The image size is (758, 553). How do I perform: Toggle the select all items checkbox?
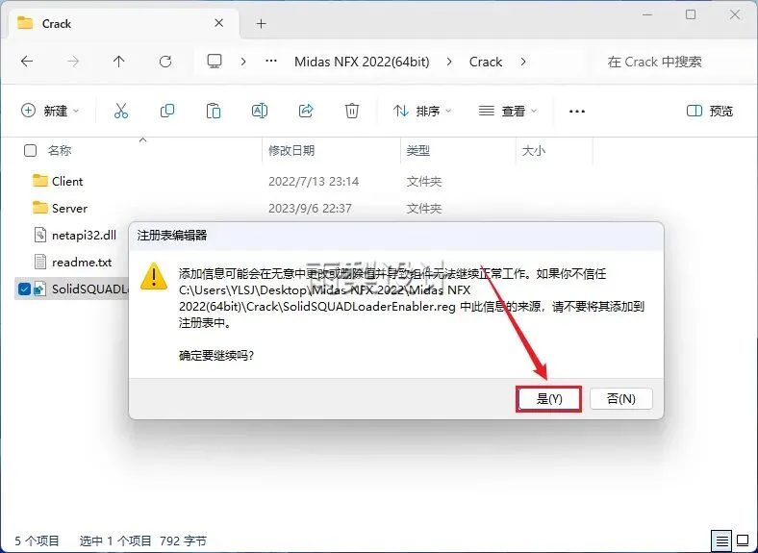pos(30,151)
